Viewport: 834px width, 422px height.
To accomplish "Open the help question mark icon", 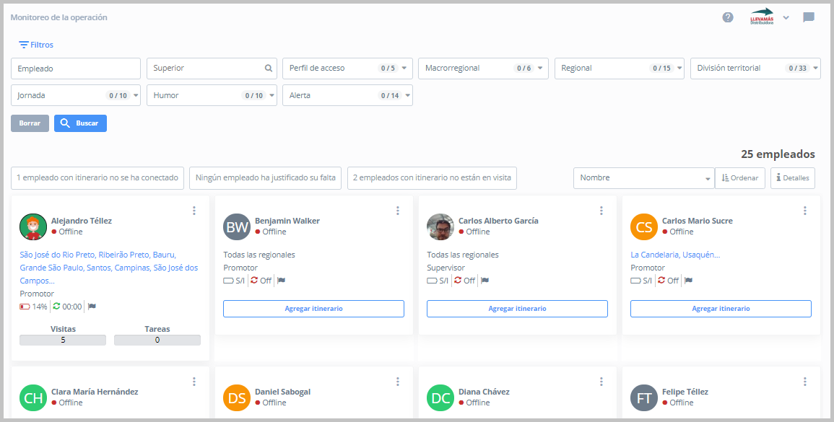I will click(728, 17).
